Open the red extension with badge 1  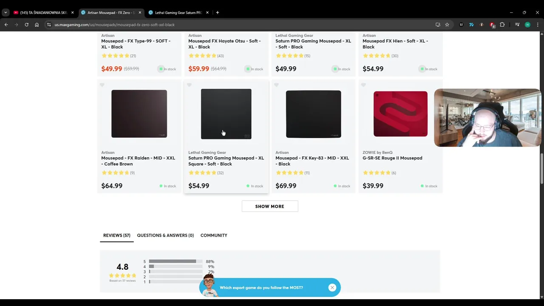pyautogui.click(x=492, y=25)
